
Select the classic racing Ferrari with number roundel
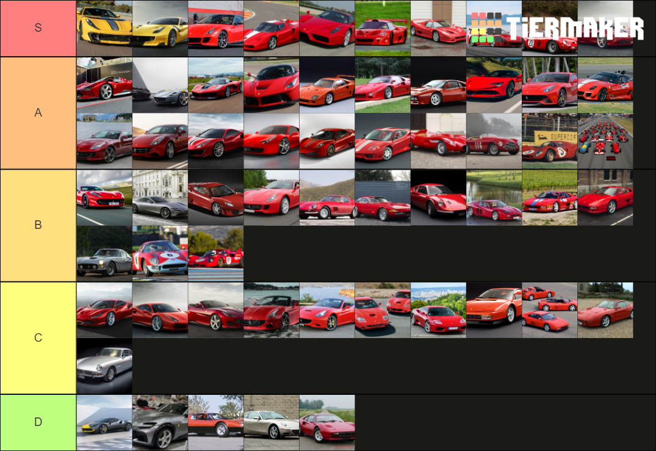click(x=159, y=251)
